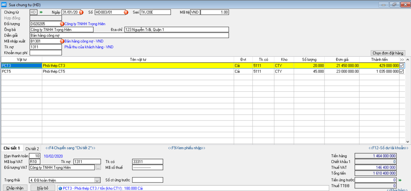Click the orange lookup icon beside Đối tượng D020205

pos(62,24)
